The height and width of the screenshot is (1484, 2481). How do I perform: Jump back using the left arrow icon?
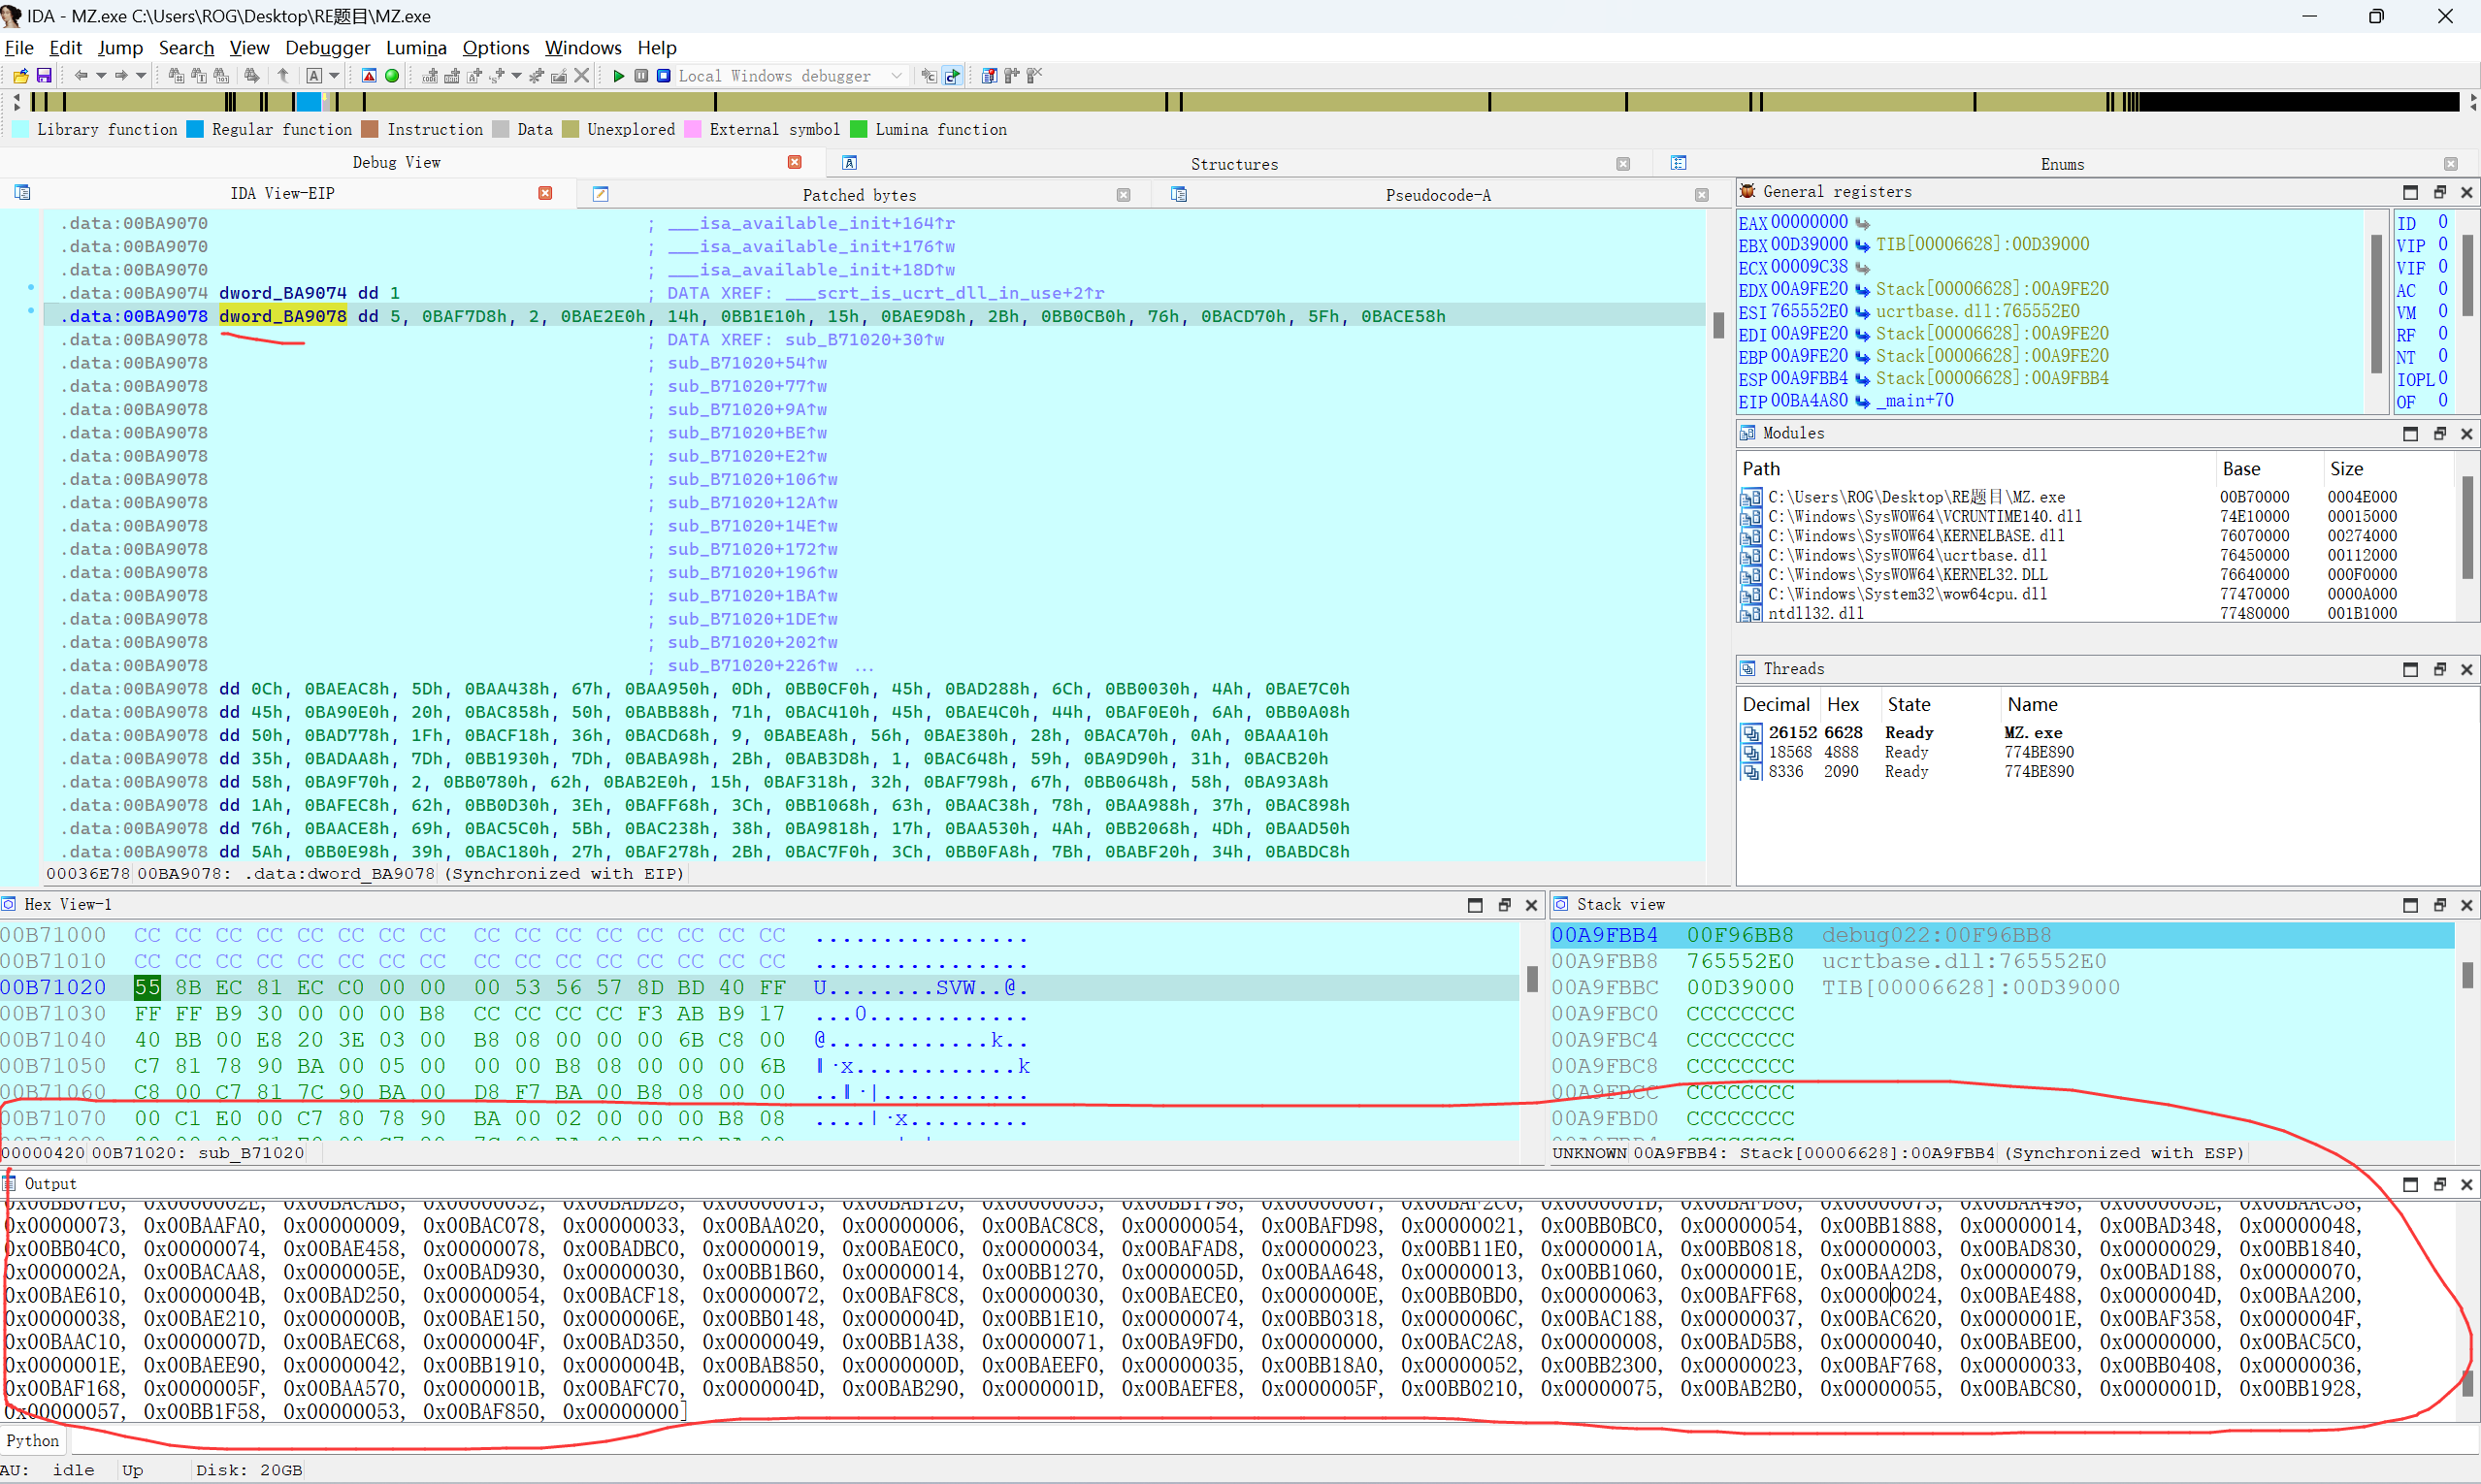pos(82,76)
